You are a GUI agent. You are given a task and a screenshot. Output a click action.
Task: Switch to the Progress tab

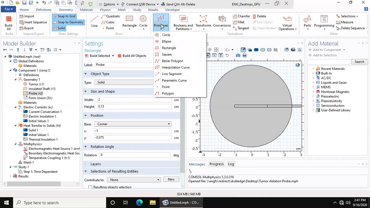tap(217, 164)
